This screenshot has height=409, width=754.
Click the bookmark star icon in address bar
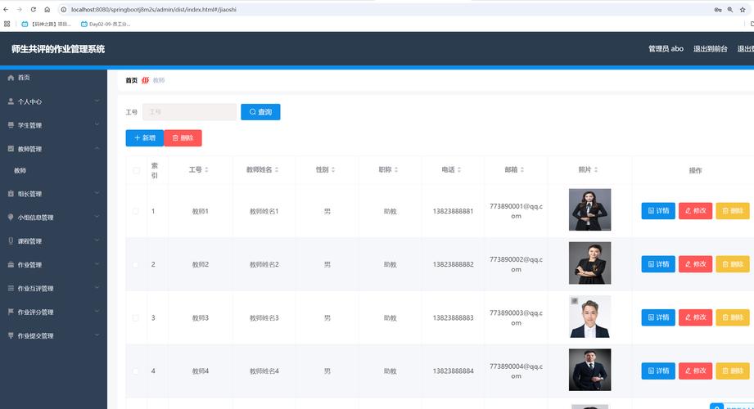(x=743, y=9)
